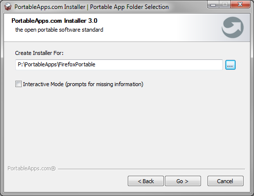
Task: Go back with the < Back button
Action: click(146, 181)
